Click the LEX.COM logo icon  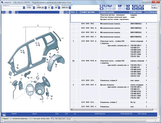point(4,115)
